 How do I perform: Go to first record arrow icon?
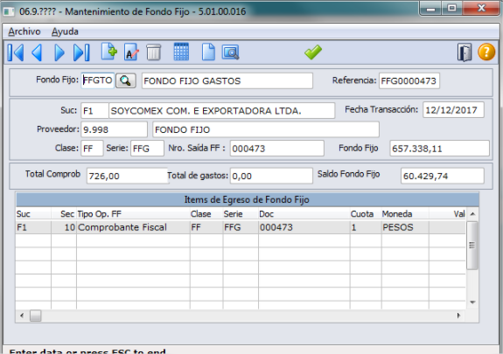pos(16,52)
